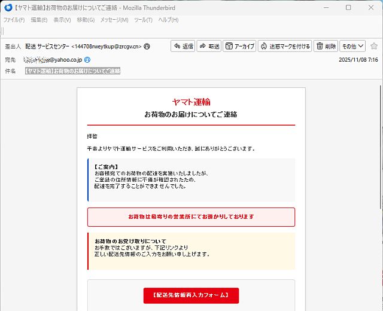Click the recipient yahoo.co.jp address

53,60
